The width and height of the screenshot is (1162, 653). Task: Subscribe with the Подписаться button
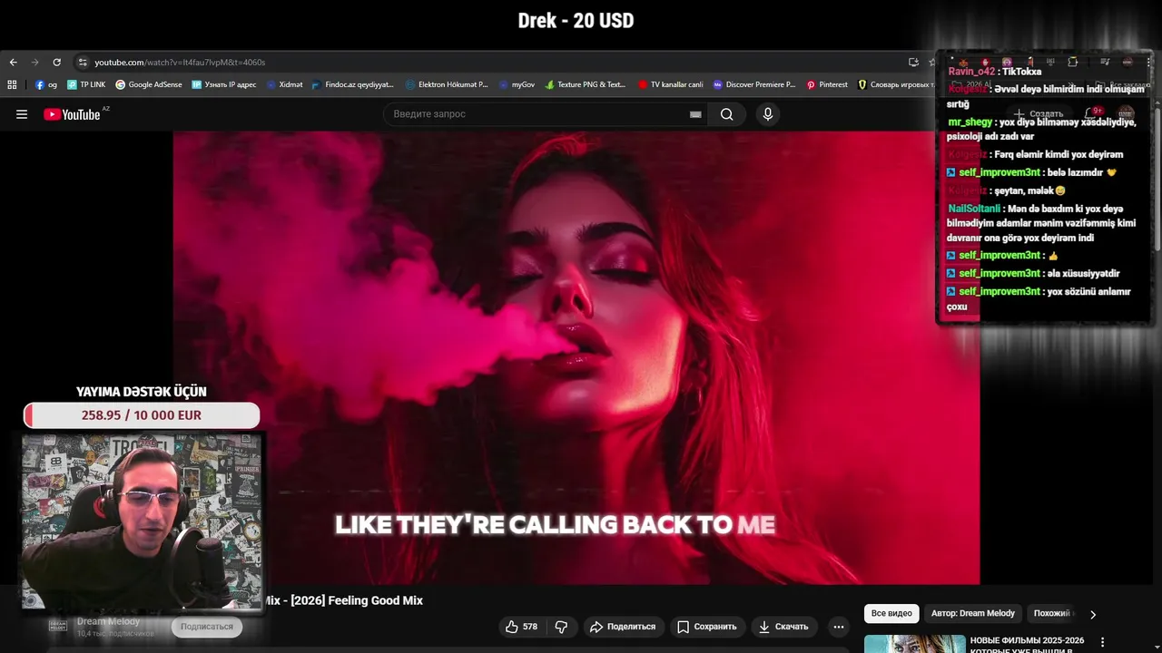207,627
